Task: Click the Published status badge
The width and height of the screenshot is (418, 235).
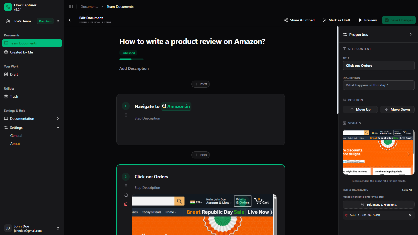Action: point(128,53)
